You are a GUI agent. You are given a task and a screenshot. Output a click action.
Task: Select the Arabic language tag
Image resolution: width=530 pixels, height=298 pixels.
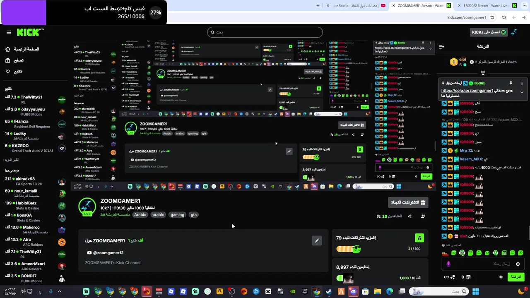tap(140, 215)
